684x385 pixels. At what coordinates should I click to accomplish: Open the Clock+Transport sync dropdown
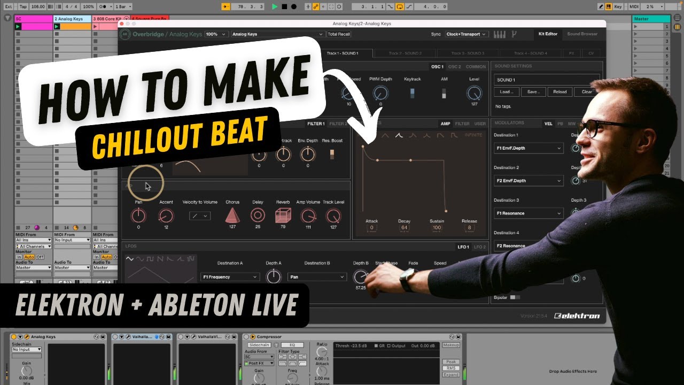[467, 34]
